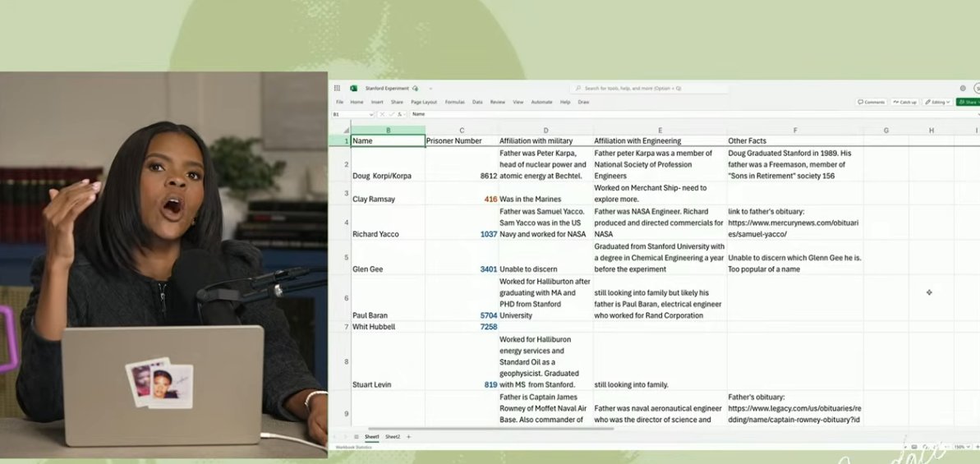This screenshot has width=980, height=464.
Task: Select the Paul Baran name cell
Action: click(x=388, y=298)
